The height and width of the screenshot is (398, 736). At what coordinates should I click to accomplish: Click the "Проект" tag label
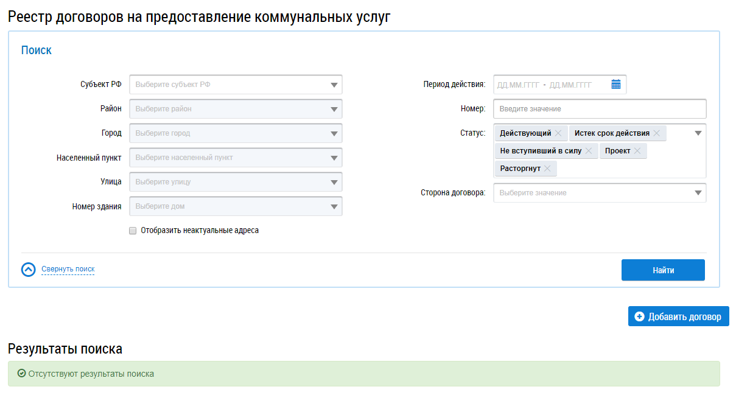pos(618,151)
